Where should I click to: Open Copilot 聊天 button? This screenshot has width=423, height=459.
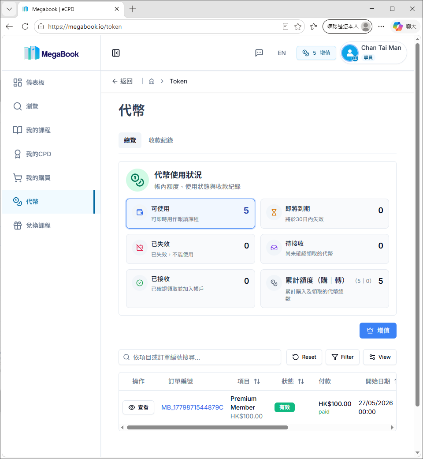pyautogui.click(x=404, y=26)
